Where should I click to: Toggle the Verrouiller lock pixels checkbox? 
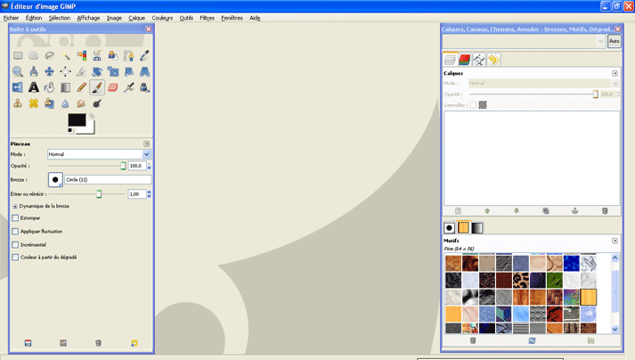coord(473,105)
